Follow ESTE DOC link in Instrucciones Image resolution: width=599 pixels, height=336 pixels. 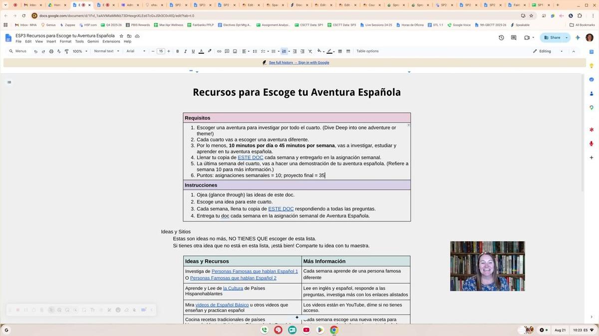tap(281, 209)
